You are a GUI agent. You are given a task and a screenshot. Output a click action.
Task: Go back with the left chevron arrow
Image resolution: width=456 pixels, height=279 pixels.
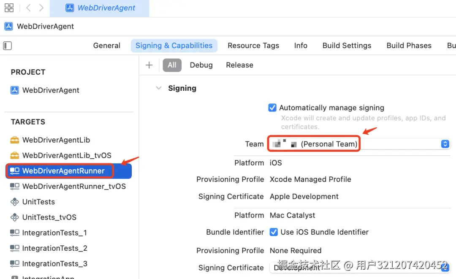[x=28, y=8]
